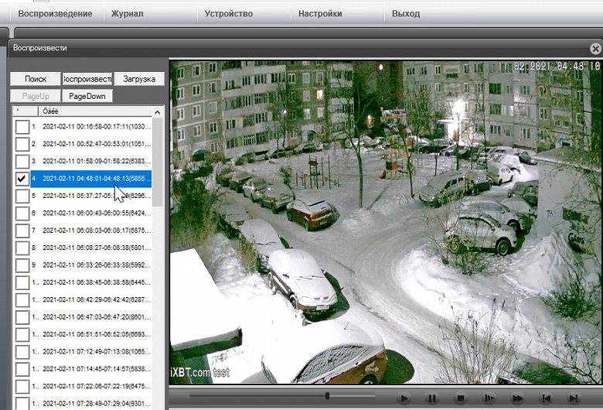Select recording 9 at 06:33:26 in list
The image size is (603, 410).
coord(91,265)
